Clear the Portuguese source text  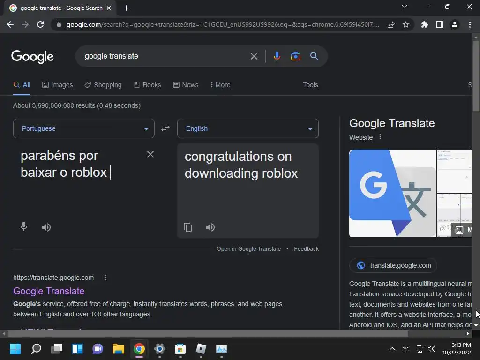150,154
